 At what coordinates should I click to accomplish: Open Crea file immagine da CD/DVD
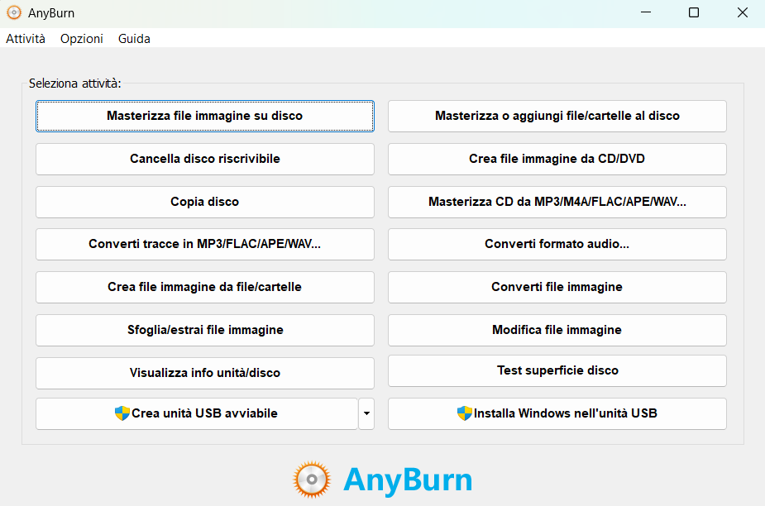[557, 159]
